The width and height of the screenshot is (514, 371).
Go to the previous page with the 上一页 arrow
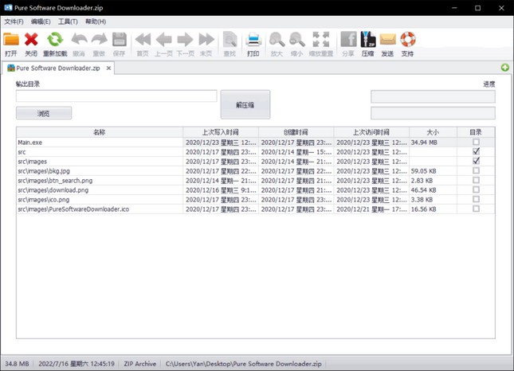point(163,40)
